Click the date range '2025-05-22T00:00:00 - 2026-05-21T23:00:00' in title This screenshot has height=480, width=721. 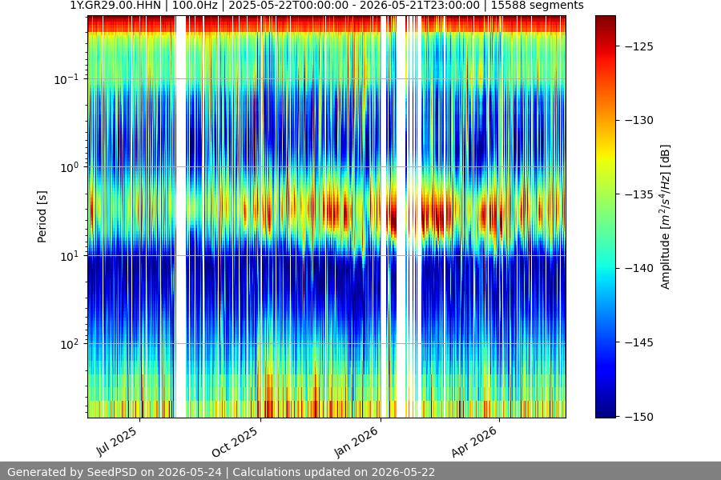(353, 6)
